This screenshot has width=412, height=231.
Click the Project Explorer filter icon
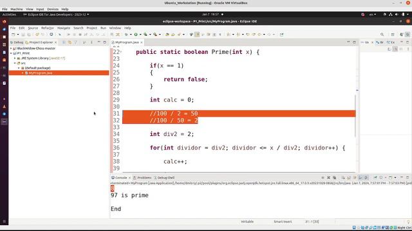click(76, 42)
